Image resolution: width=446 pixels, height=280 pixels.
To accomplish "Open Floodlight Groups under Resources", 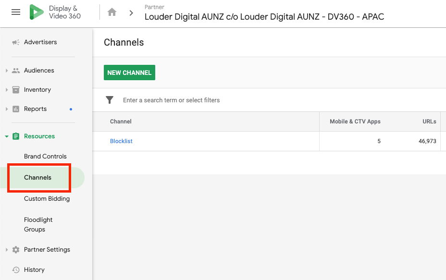I will coord(38,225).
